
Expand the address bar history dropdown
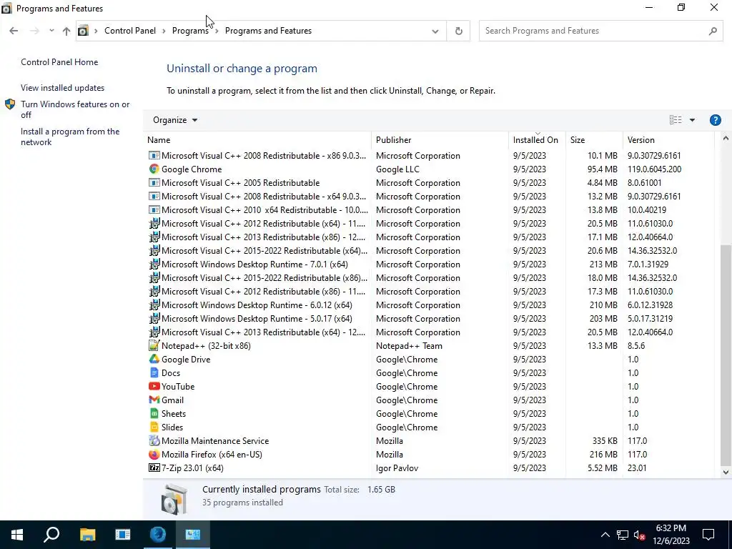pyautogui.click(x=435, y=31)
